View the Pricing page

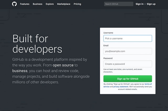[x=77, y=4]
